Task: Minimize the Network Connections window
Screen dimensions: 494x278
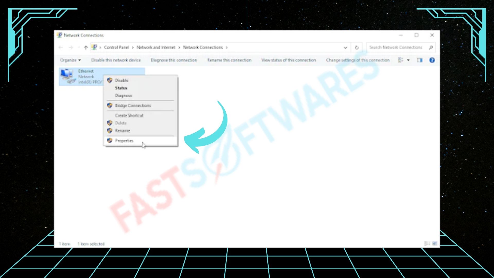Action: (401, 35)
